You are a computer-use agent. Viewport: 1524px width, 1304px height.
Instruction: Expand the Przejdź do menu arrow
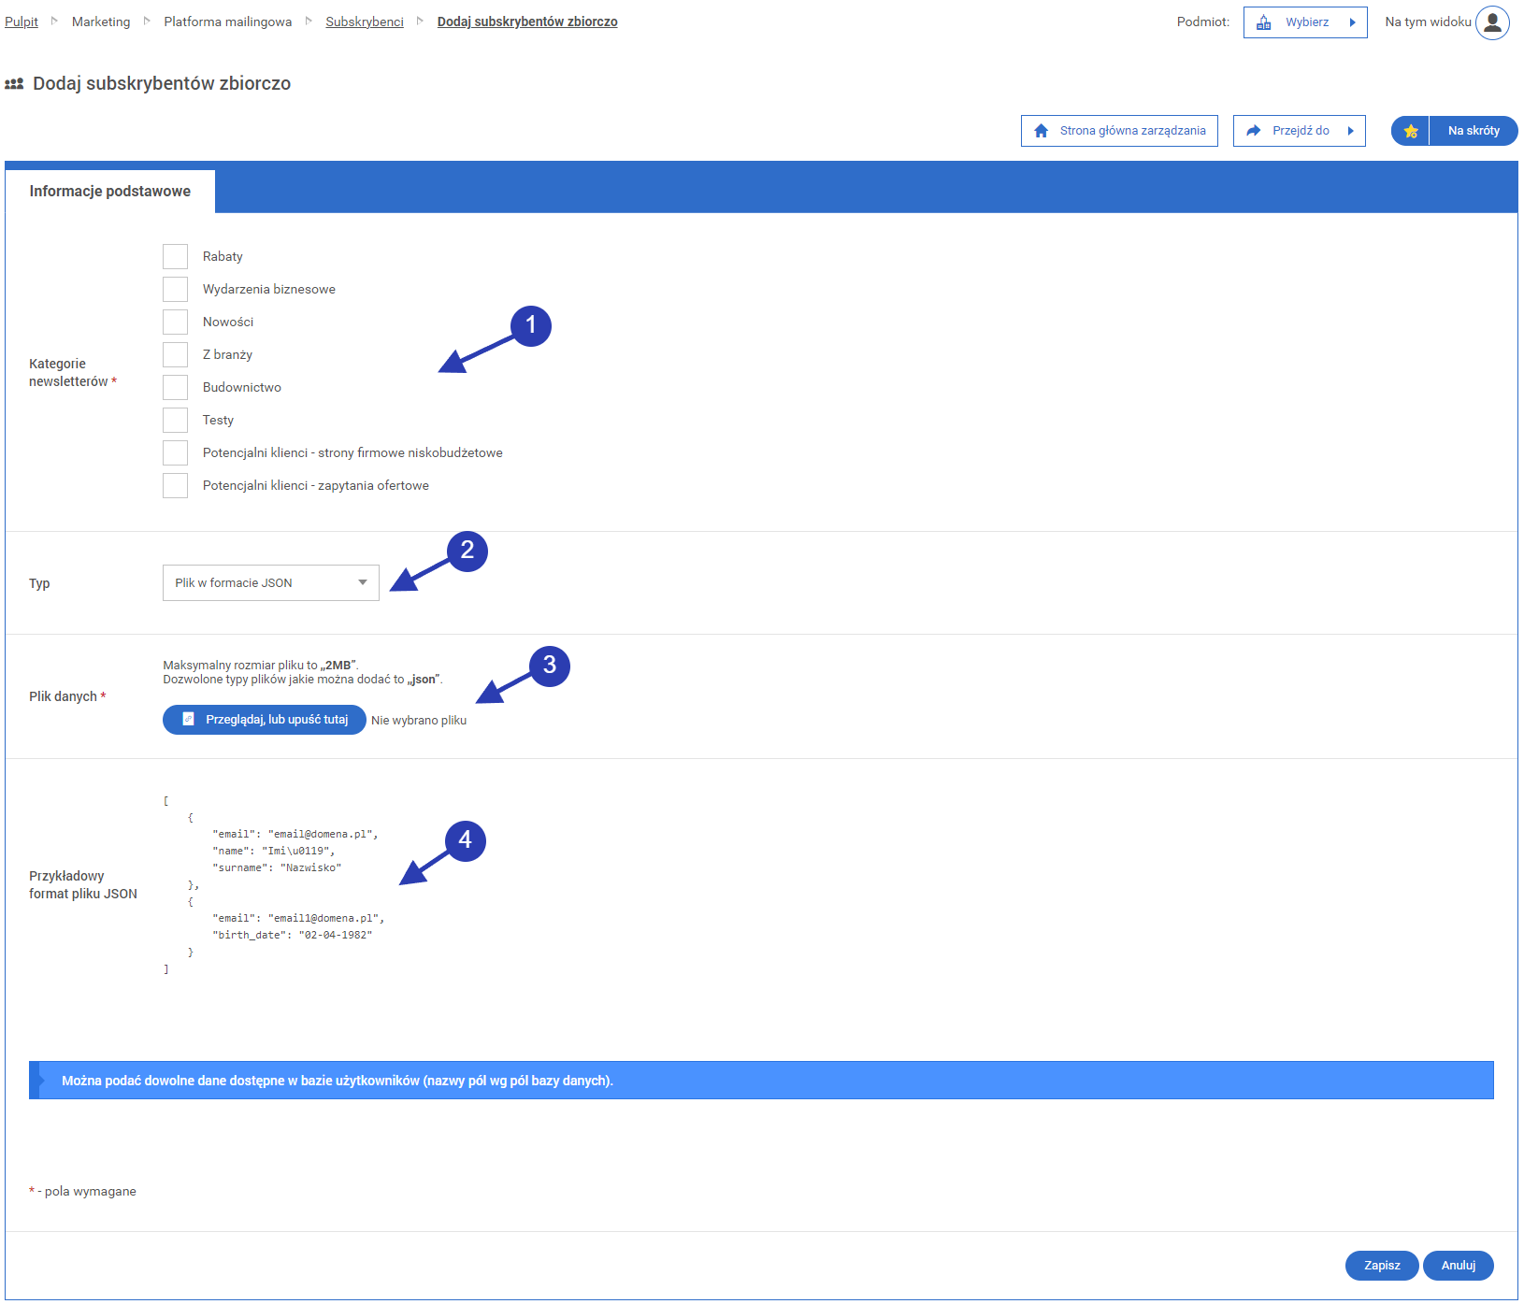pos(1350,131)
